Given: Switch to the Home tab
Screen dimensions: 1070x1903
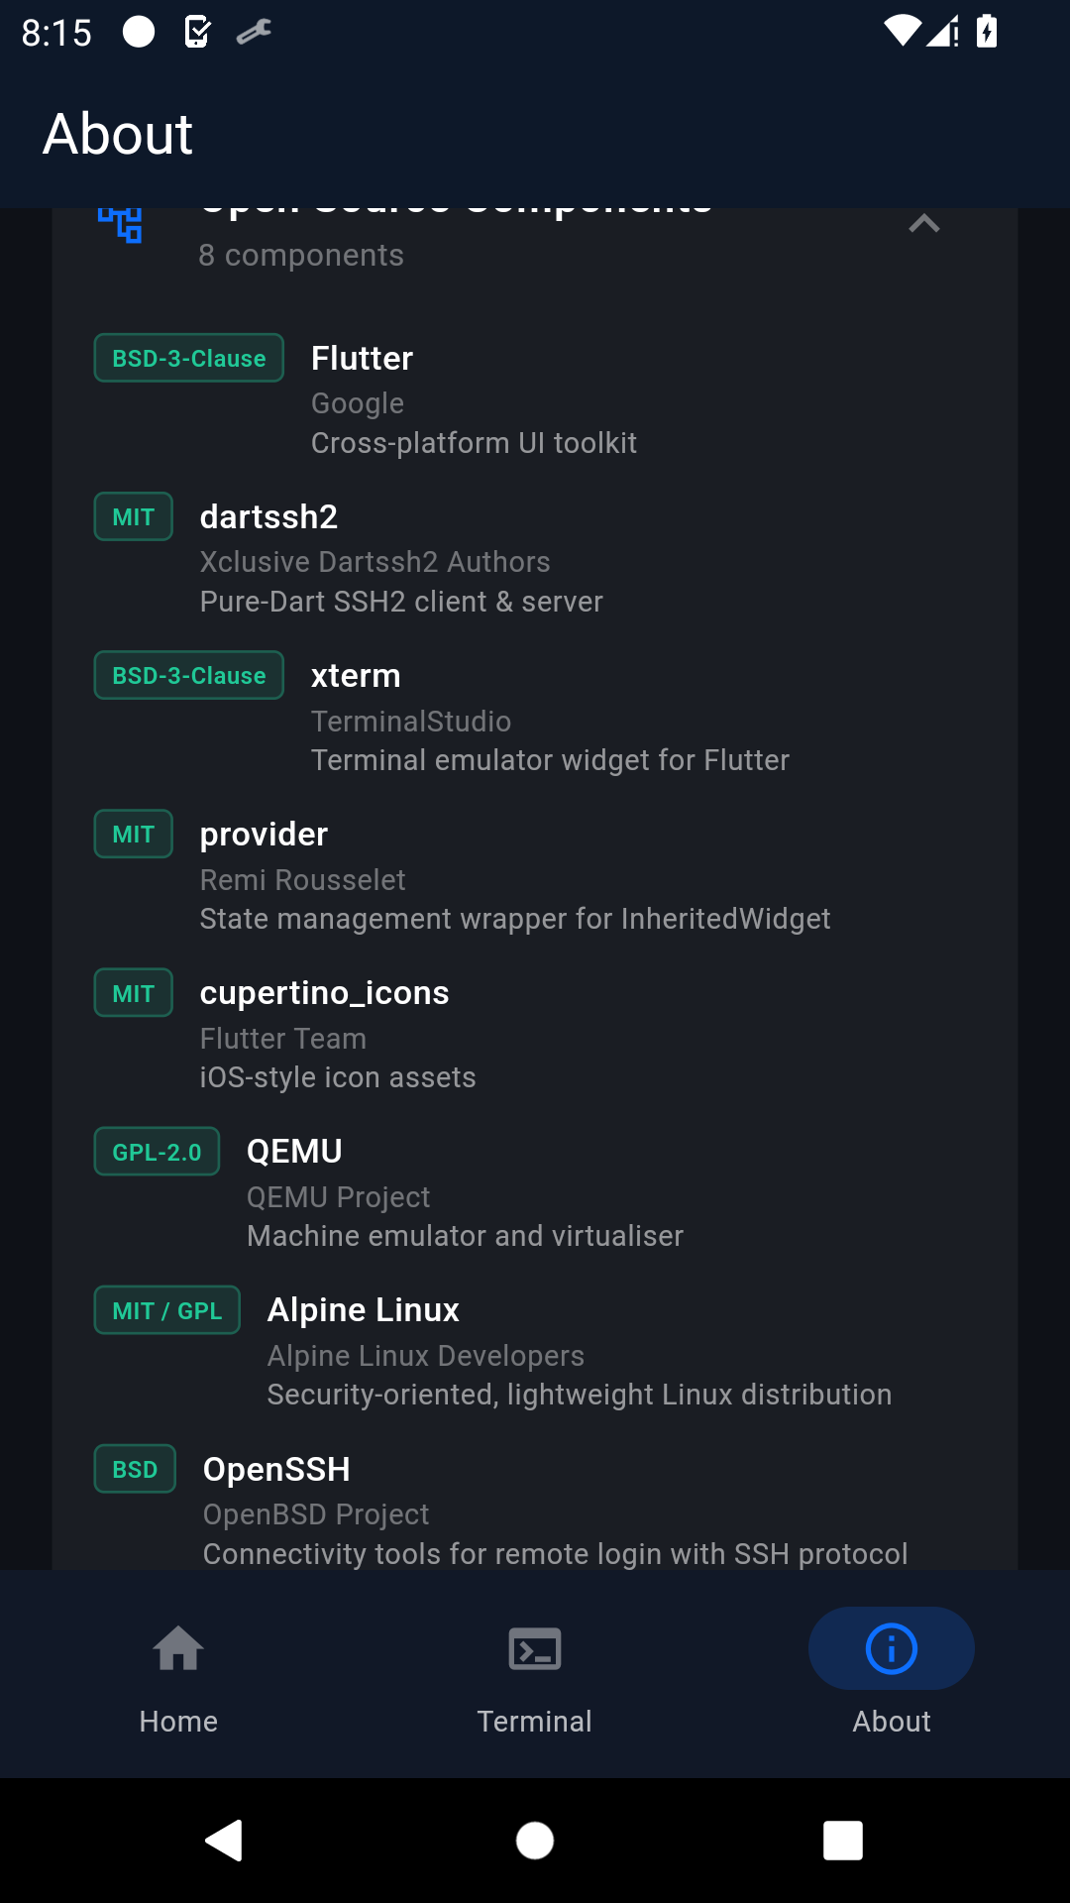Looking at the screenshot, I should [178, 1685].
